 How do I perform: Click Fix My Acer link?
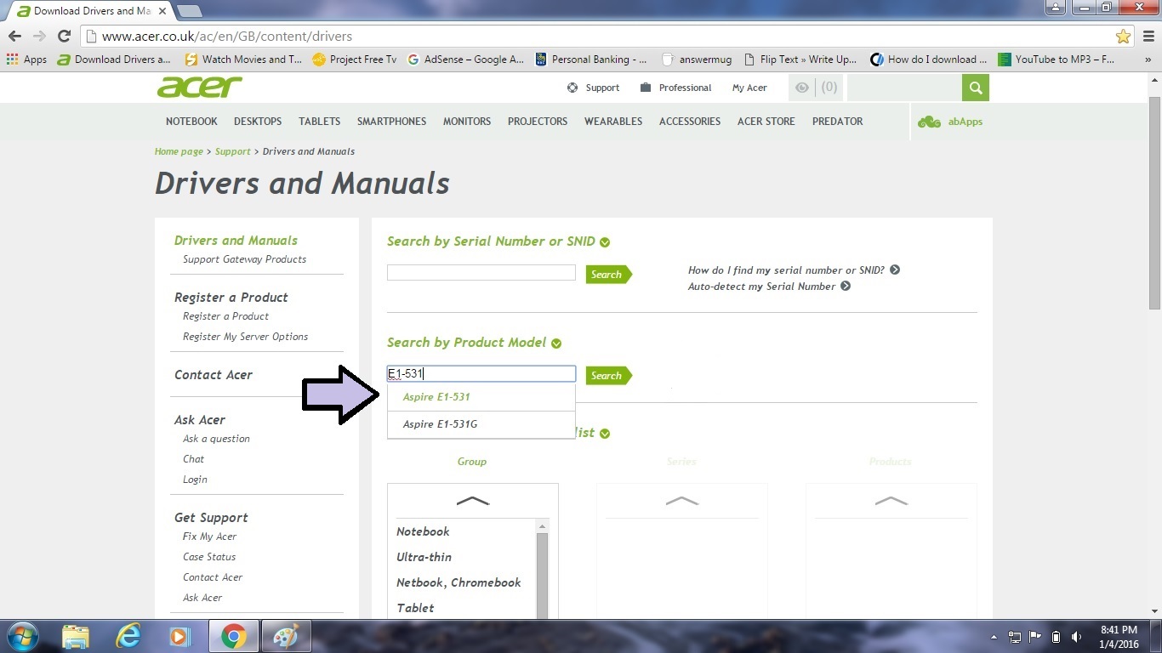209,537
